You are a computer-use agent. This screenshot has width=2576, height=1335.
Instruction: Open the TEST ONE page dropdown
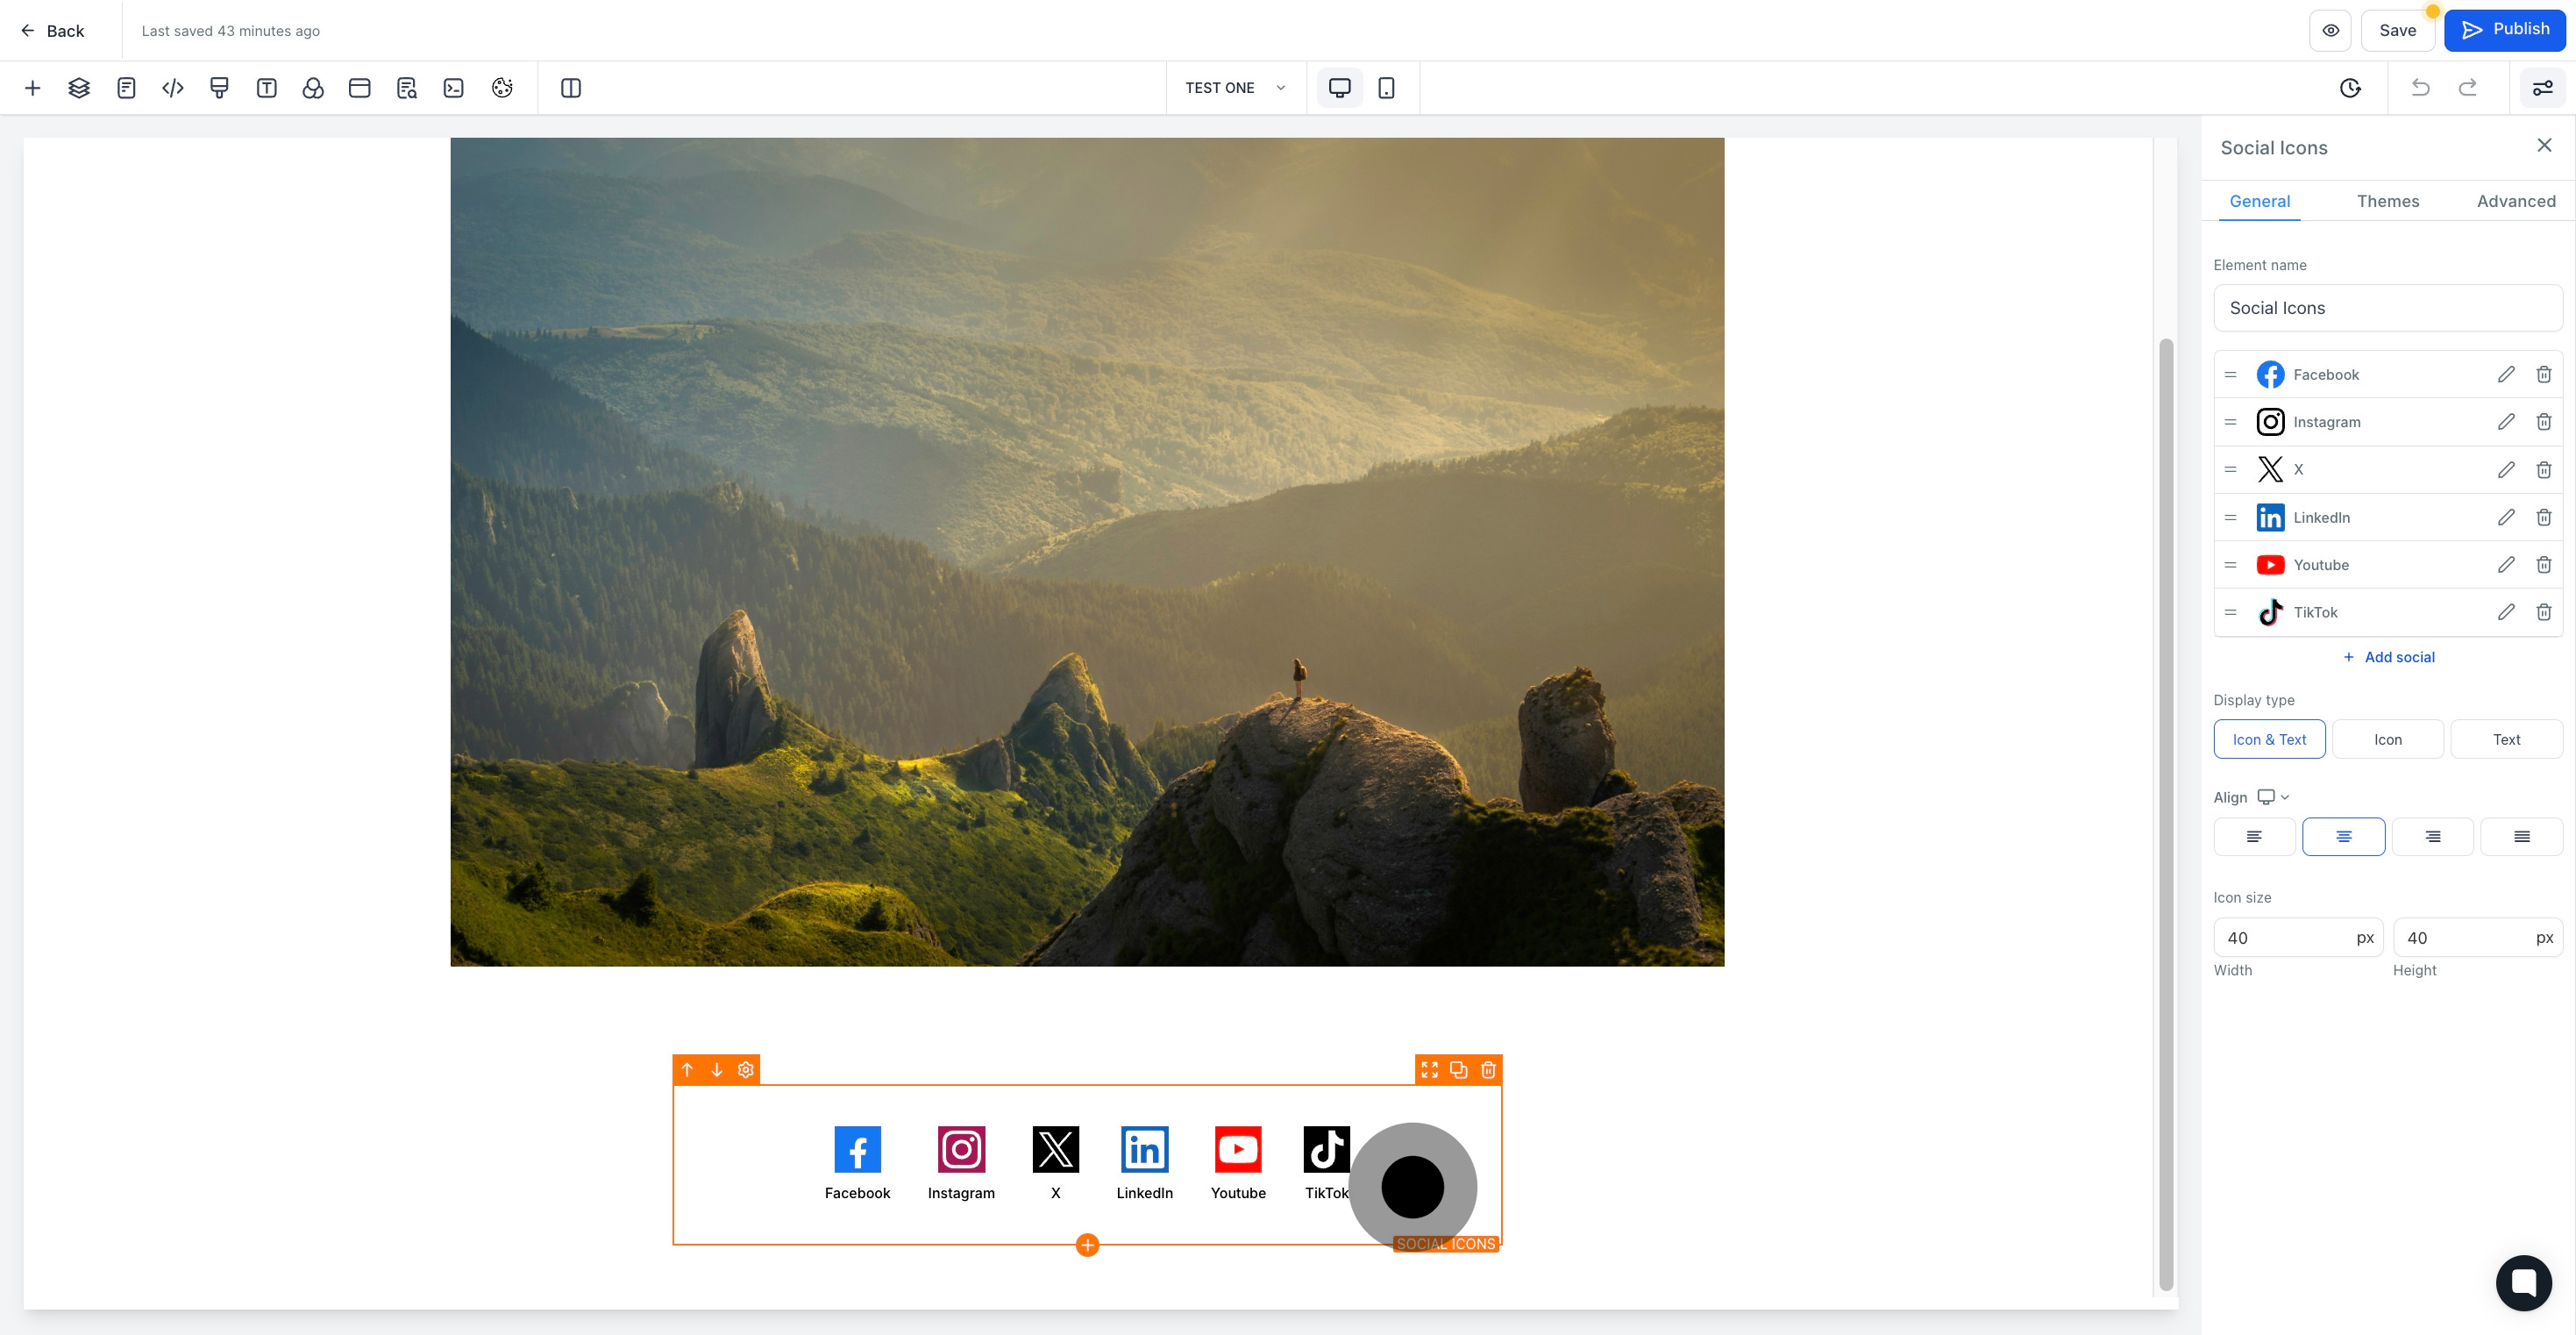tap(1236, 88)
